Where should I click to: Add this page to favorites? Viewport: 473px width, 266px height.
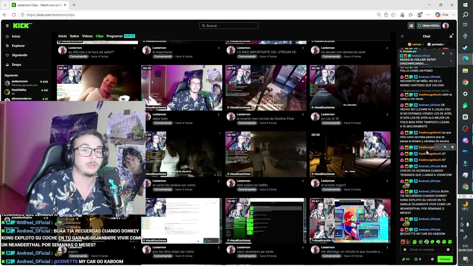coord(393,15)
